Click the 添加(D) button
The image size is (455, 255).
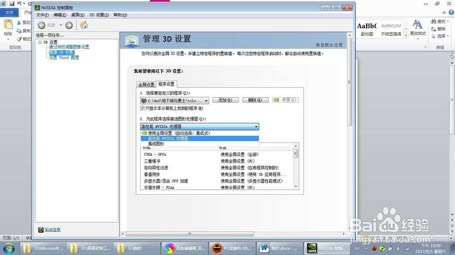226,100
